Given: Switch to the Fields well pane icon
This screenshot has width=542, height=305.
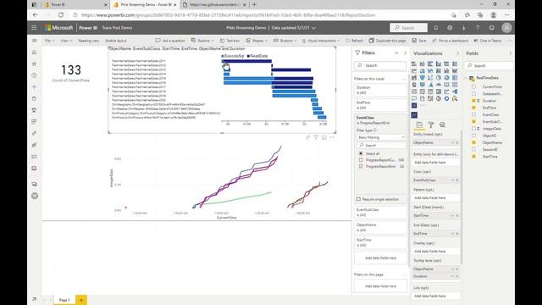Looking at the screenshot, I should [x=419, y=125].
